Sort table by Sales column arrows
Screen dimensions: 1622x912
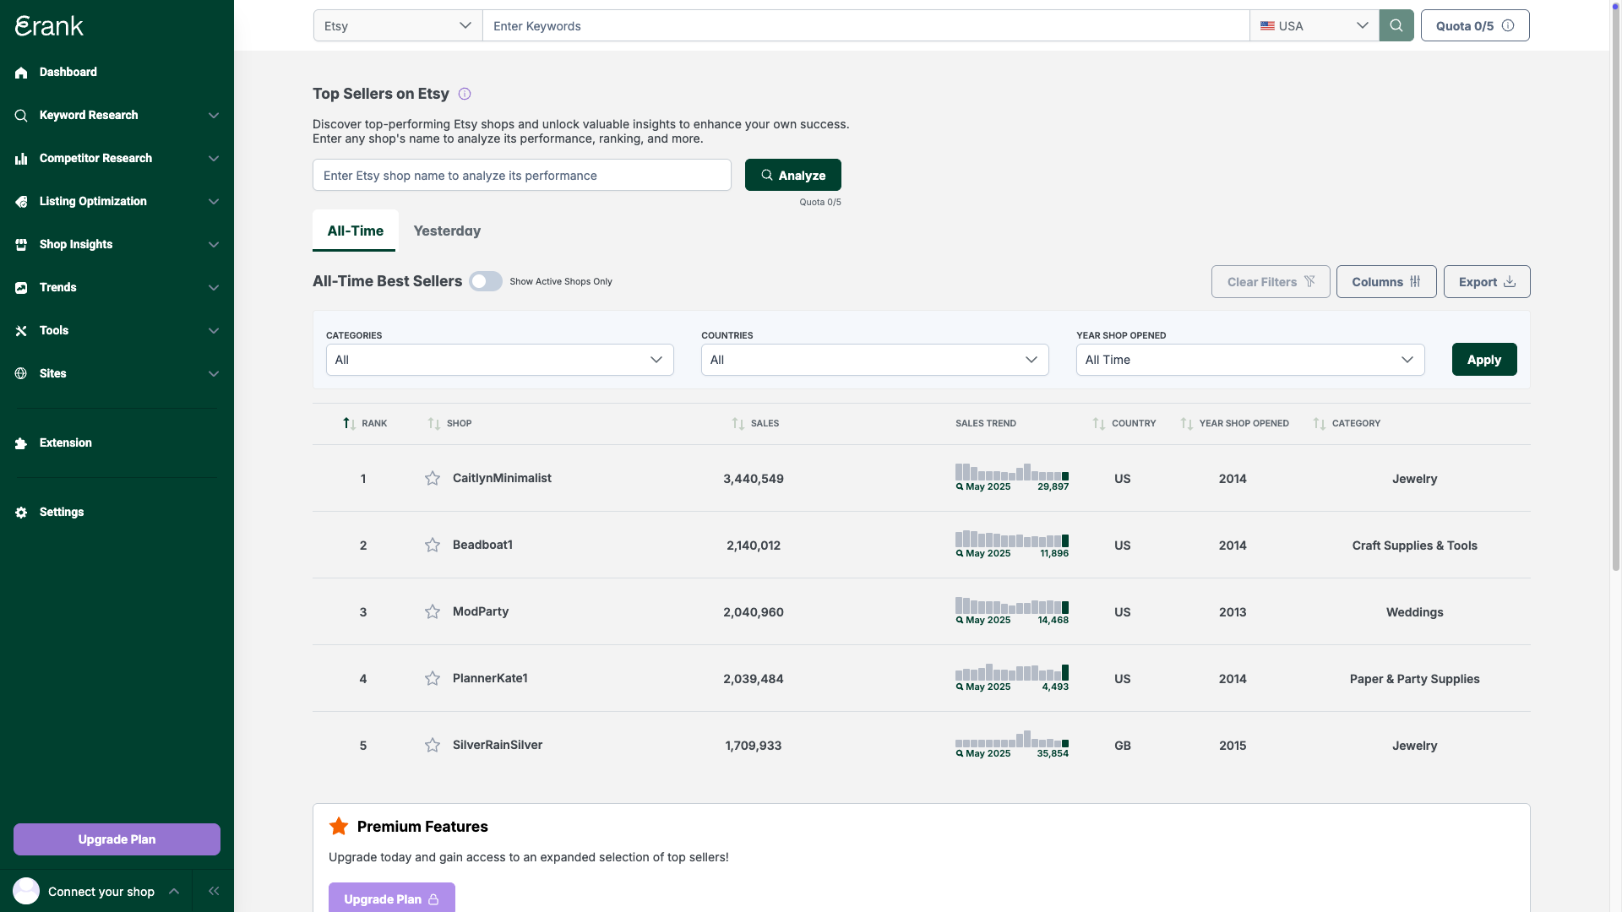coord(738,424)
